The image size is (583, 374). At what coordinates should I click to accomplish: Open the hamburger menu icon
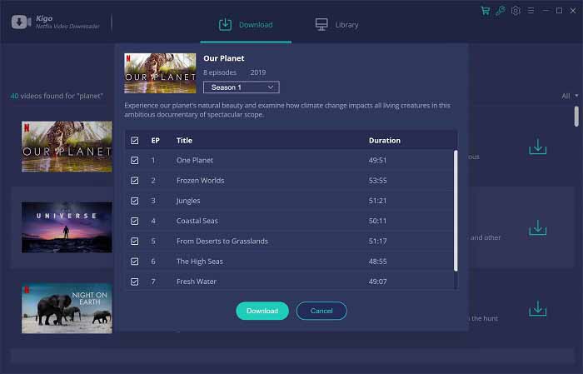[x=531, y=10]
